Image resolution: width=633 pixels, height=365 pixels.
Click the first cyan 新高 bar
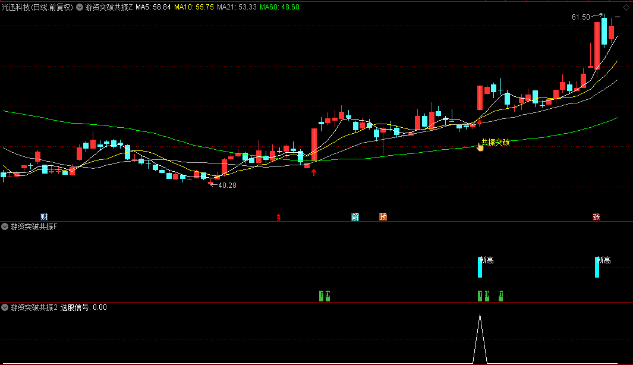pyautogui.click(x=480, y=267)
